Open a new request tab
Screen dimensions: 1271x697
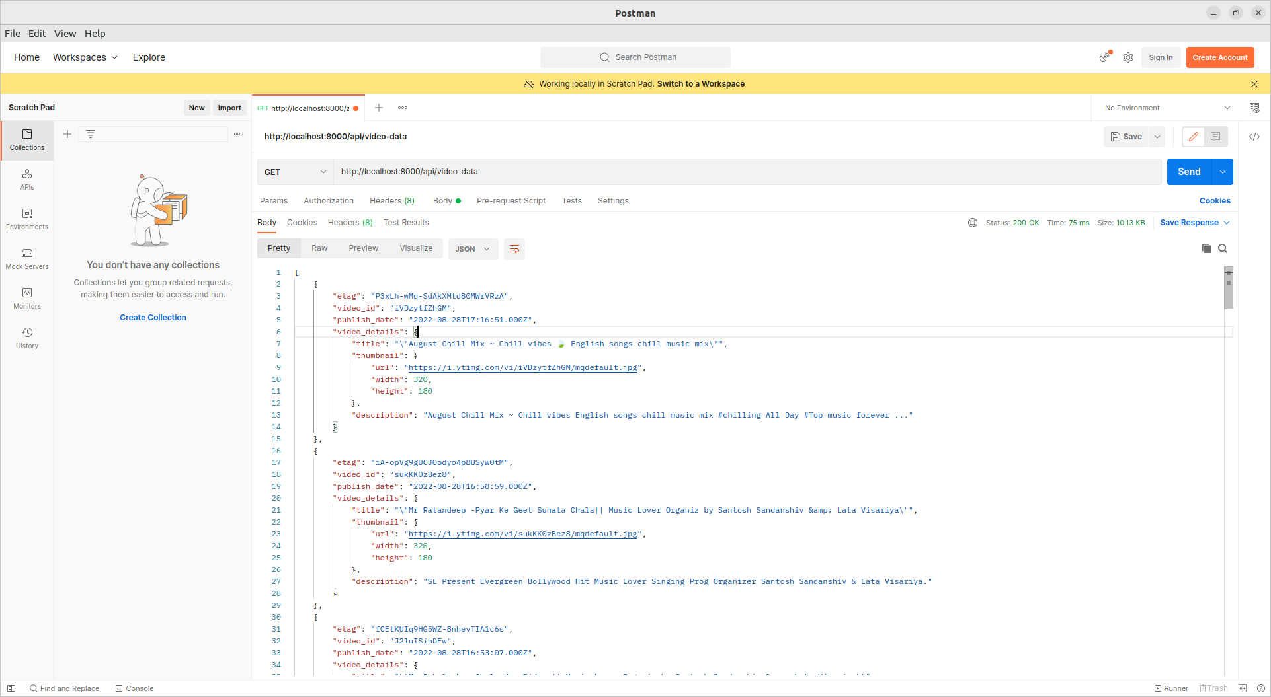pos(379,108)
